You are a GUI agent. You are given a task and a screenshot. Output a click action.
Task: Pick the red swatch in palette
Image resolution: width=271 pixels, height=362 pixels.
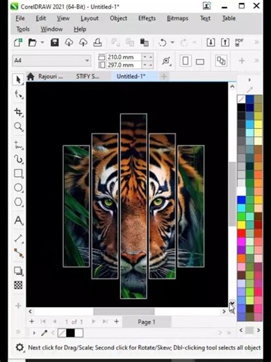pyautogui.click(x=241, y=233)
